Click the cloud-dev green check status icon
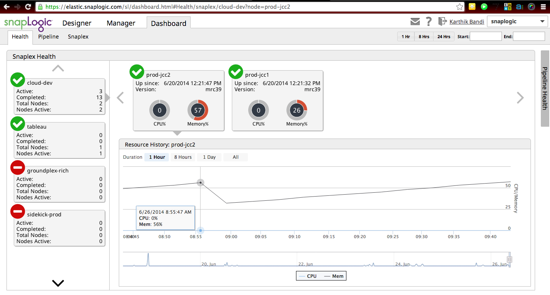 coord(18,79)
